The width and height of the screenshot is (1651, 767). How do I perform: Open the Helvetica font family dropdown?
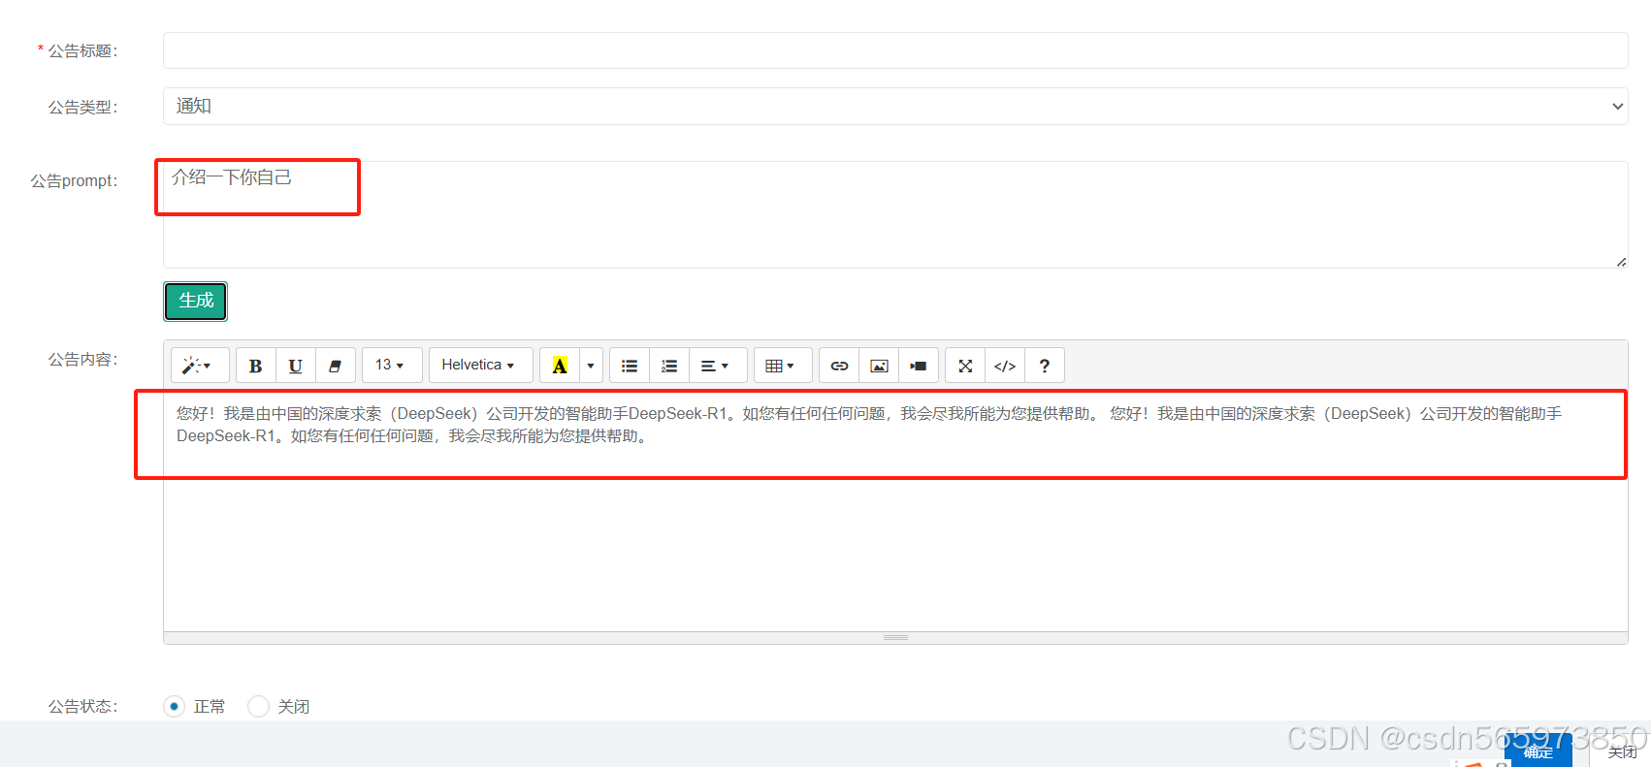pyautogui.click(x=480, y=366)
